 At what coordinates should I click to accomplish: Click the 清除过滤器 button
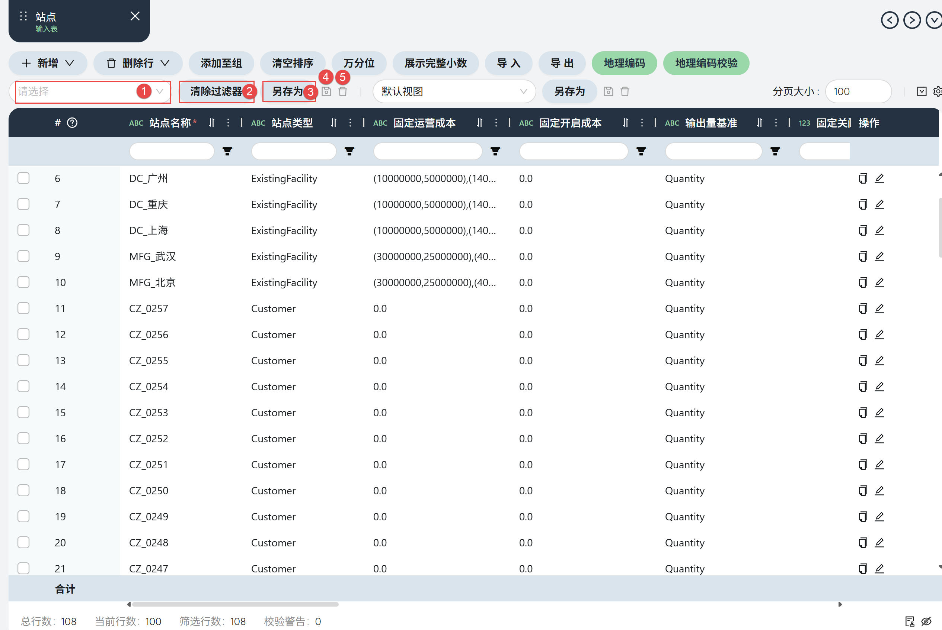(x=216, y=91)
